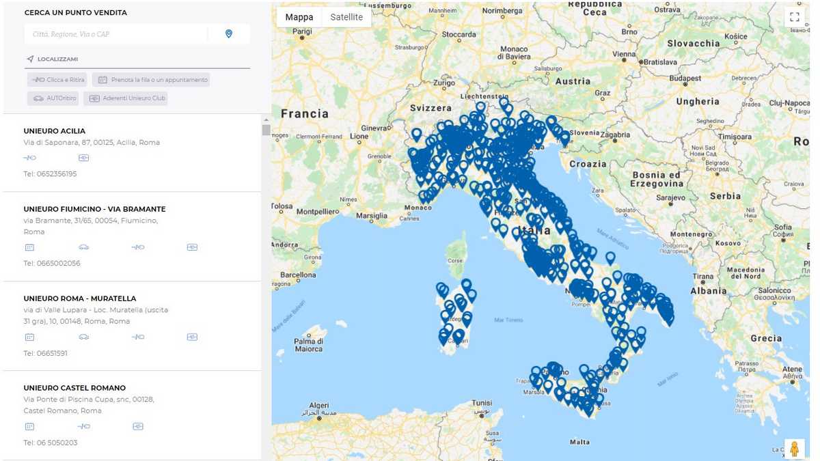Viewport: 820px width, 461px height.
Task: Click Roma Muratella's appointment calendar icon
Action: (29, 337)
